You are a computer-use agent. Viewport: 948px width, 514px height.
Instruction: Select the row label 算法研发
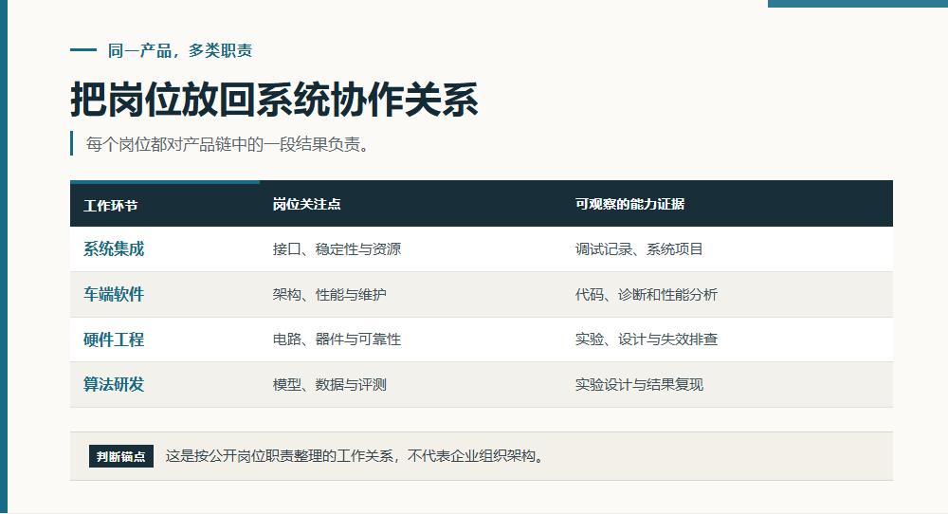[x=114, y=385]
